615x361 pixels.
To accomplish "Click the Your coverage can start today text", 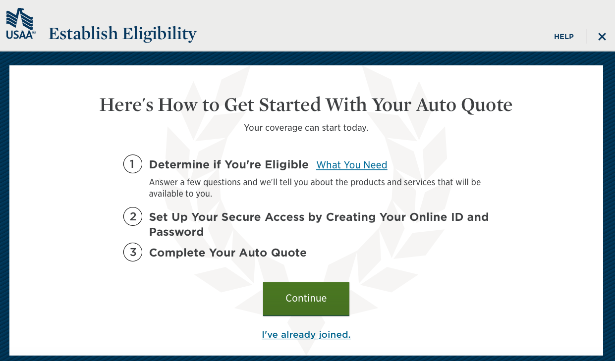I will click(x=306, y=128).
